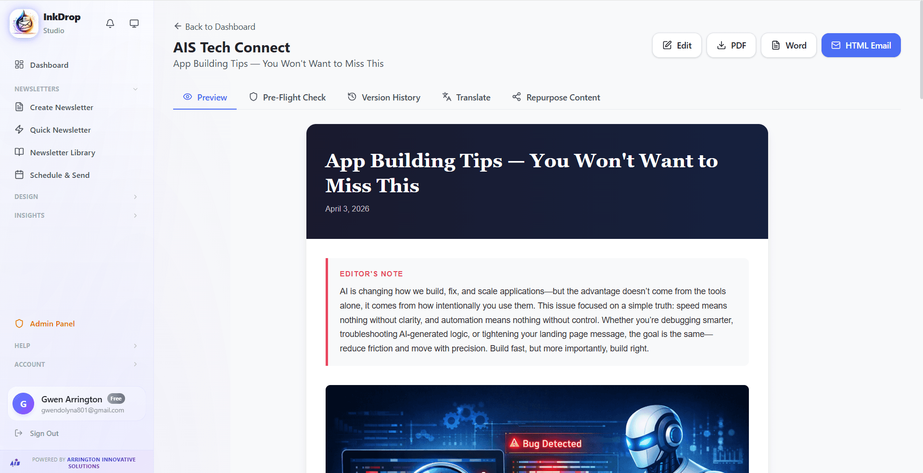Click the Preview eye icon

coord(188,97)
